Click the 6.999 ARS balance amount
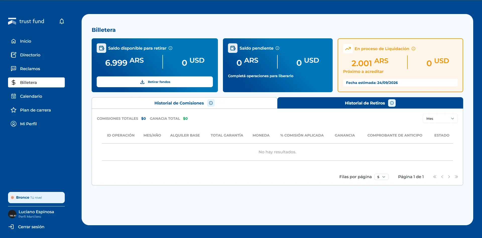The height and width of the screenshot is (238, 482). click(125, 62)
